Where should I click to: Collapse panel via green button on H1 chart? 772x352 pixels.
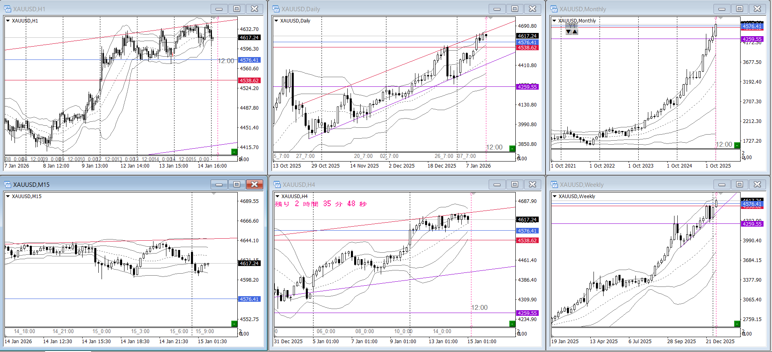point(234,151)
